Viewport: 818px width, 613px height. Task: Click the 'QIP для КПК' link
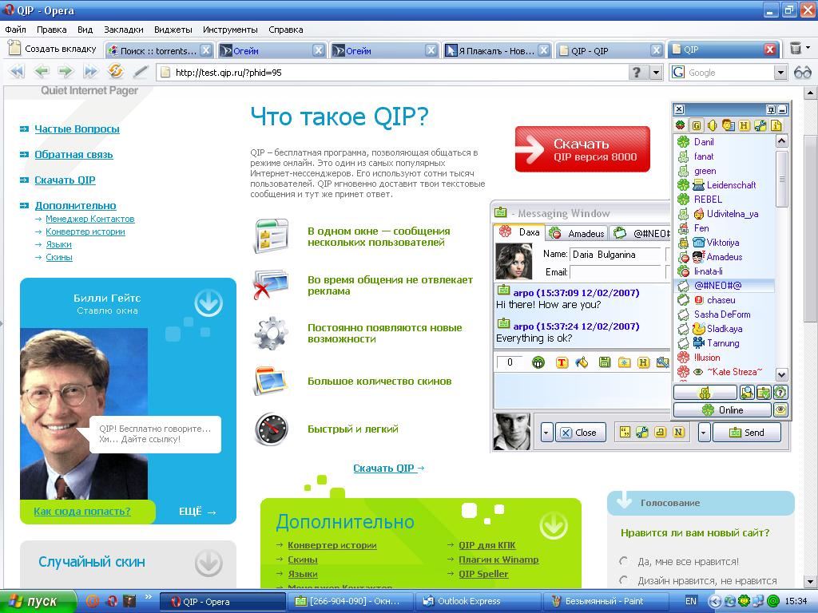tap(486, 544)
